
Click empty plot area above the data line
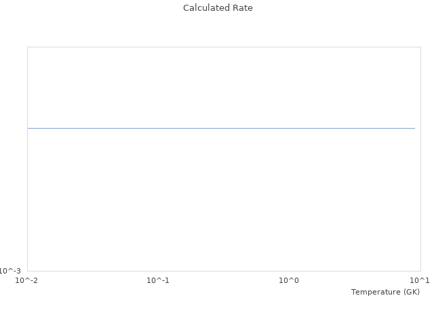[224, 87]
